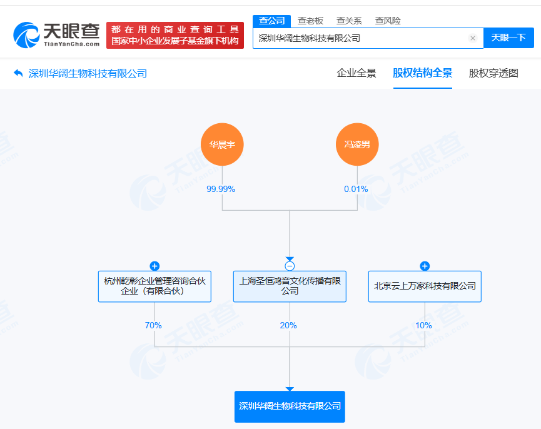This screenshot has height=429, width=541.
Task: Switch to the 查老板 search tab
Action: 310,20
